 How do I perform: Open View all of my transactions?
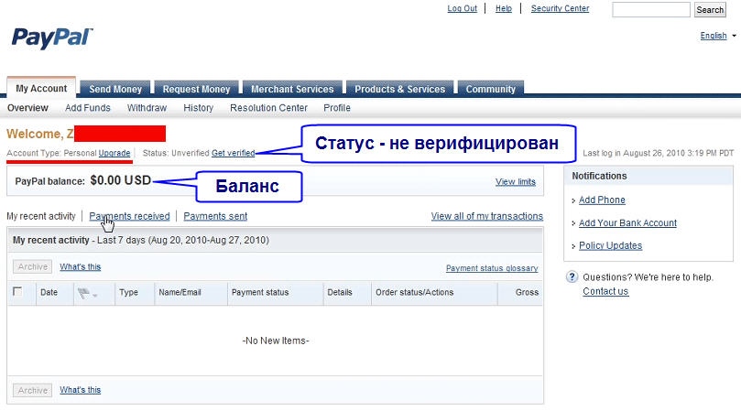click(x=487, y=216)
